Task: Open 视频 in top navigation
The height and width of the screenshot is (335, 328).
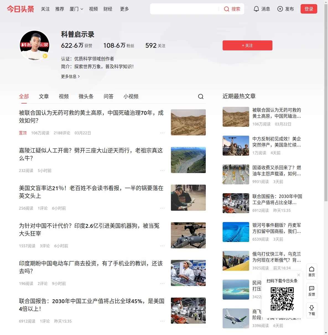Action: click(93, 9)
